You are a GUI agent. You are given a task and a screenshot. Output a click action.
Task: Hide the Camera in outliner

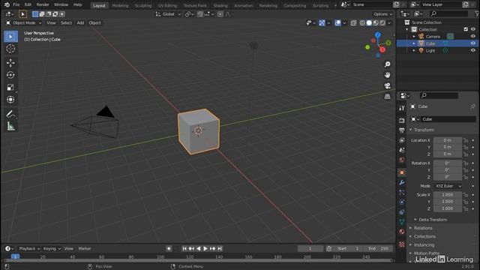tap(473, 37)
